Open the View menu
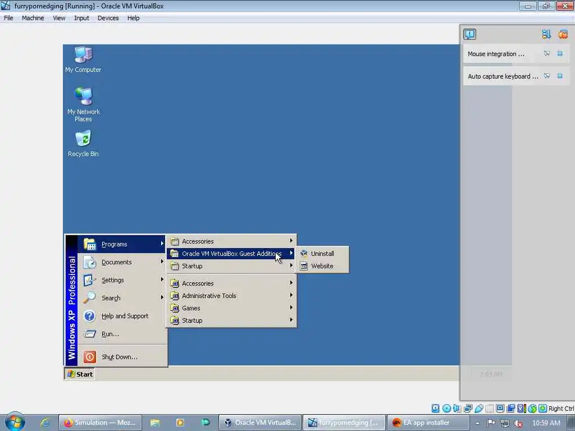This screenshot has height=431, width=575. [x=58, y=18]
